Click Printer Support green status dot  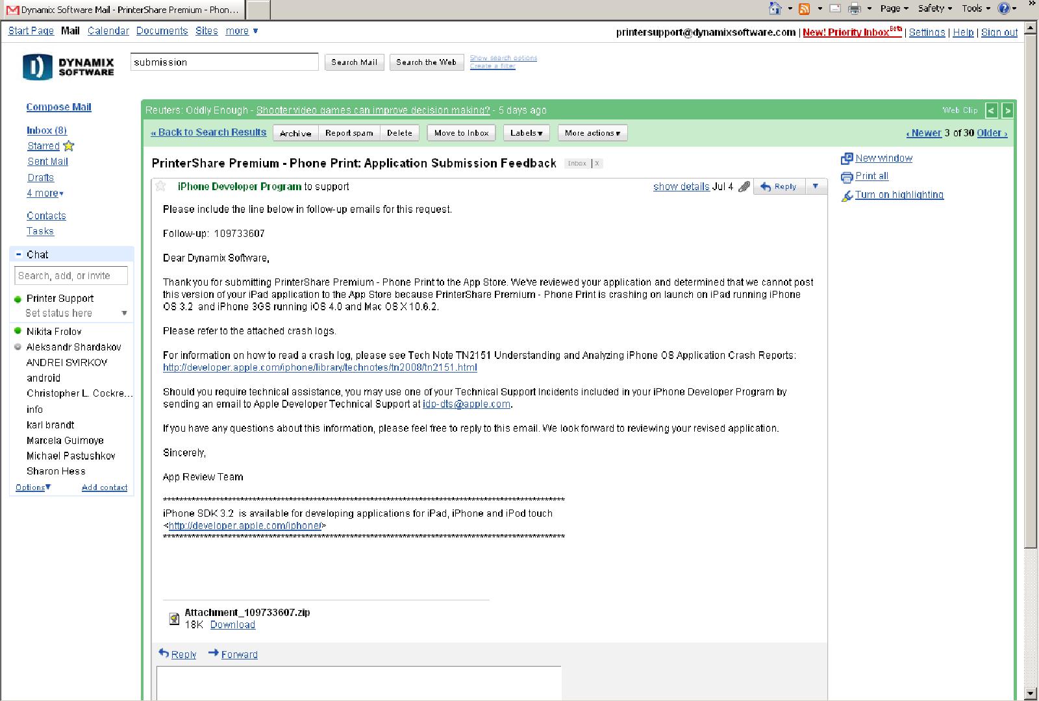click(18, 299)
